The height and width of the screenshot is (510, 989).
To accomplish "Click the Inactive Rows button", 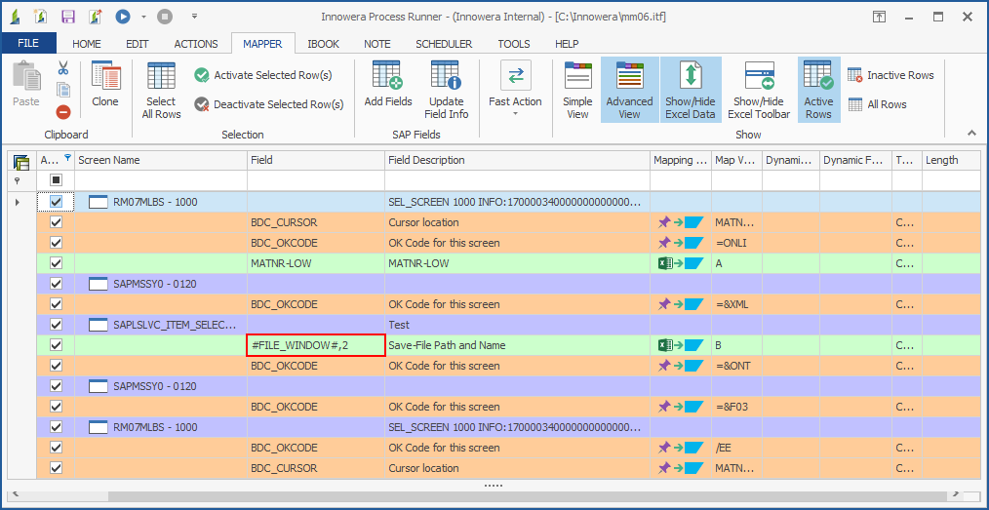I will pyautogui.click(x=890, y=75).
